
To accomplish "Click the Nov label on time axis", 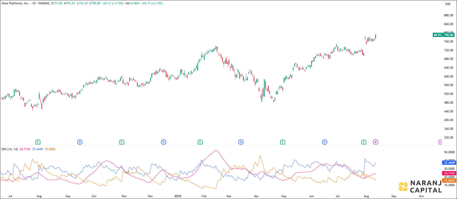I will pos(124,196).
